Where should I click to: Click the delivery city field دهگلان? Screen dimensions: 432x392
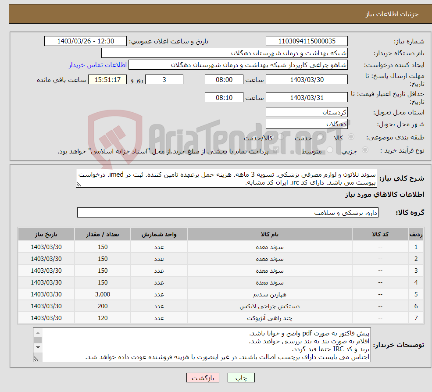click(307, 124)
